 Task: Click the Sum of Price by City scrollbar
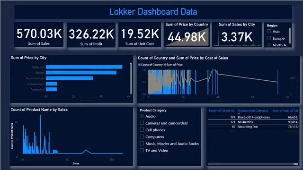click(x=131, y=78)
